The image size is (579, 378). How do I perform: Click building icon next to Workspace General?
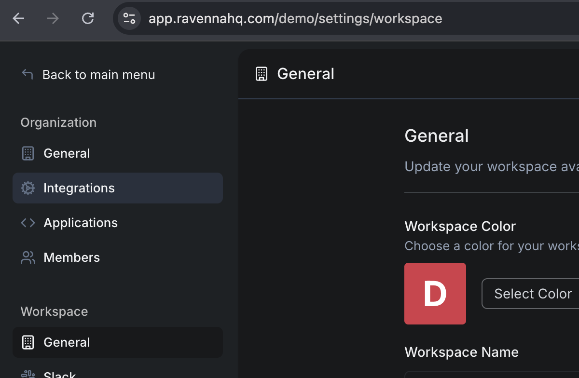(28, 342)
